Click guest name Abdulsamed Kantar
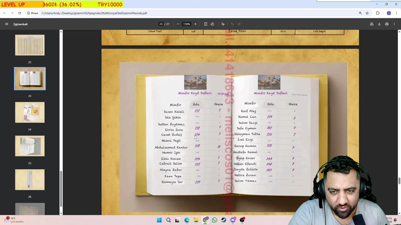The width and height of the screenshot is (401, 225). [x=171, y=147]
